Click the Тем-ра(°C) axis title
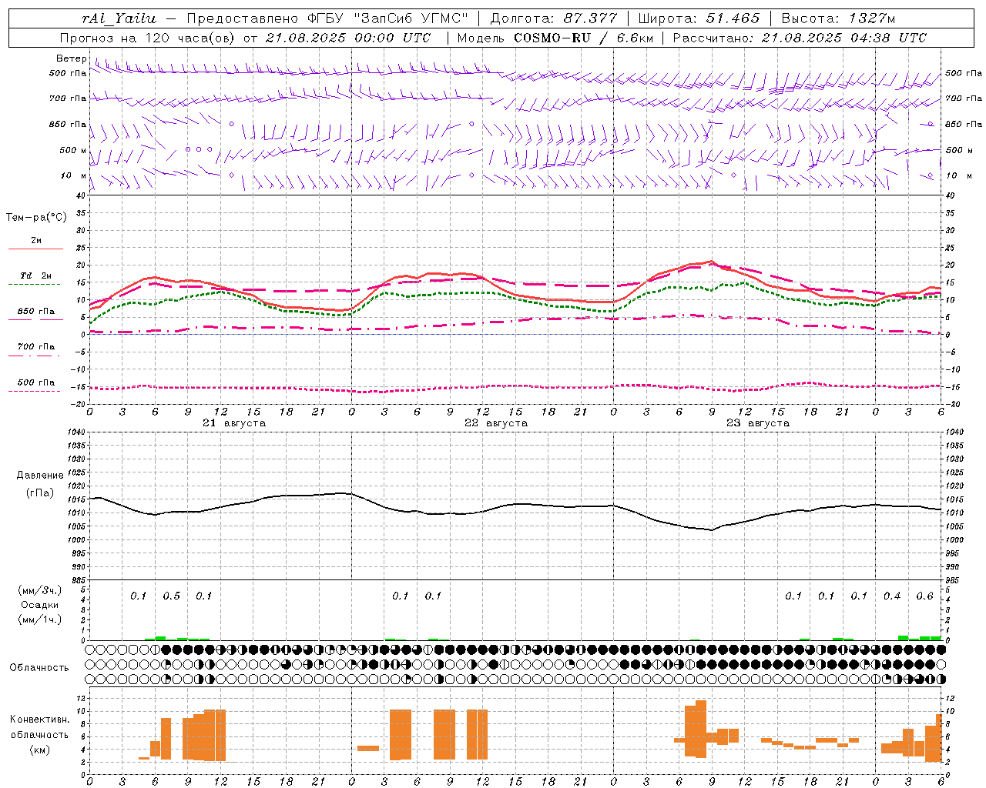Image resolution: width=986 pixels, height=788 pixels. [x=36, y=218]
